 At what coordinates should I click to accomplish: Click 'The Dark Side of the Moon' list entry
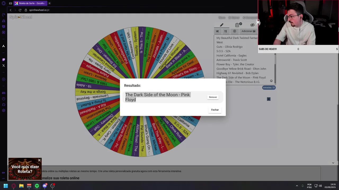click(x=241, y=78)
